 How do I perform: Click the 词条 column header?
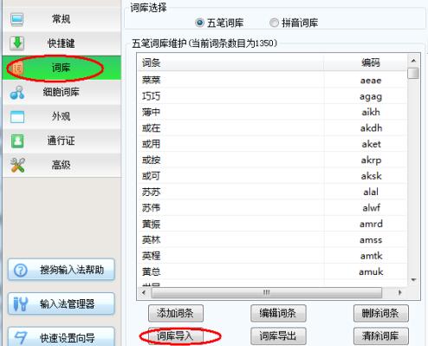[x=230, y=62]
